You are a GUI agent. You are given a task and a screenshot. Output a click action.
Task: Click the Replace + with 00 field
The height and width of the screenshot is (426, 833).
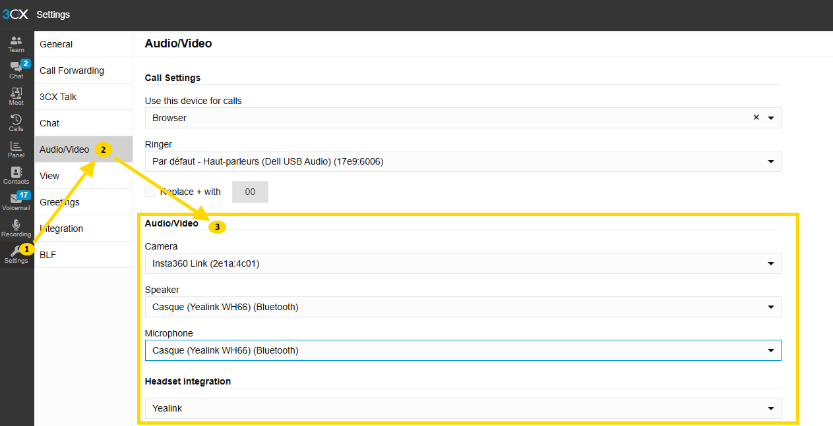coord(250,192)
